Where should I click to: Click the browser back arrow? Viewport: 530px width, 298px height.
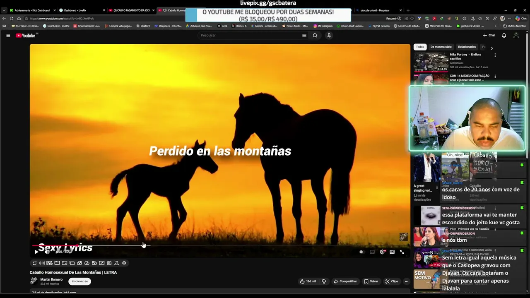tap(4, 19)
